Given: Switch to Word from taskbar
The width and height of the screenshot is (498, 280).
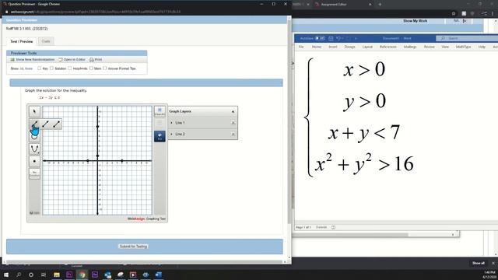Looking at the screenshot, I should point(159,275).
